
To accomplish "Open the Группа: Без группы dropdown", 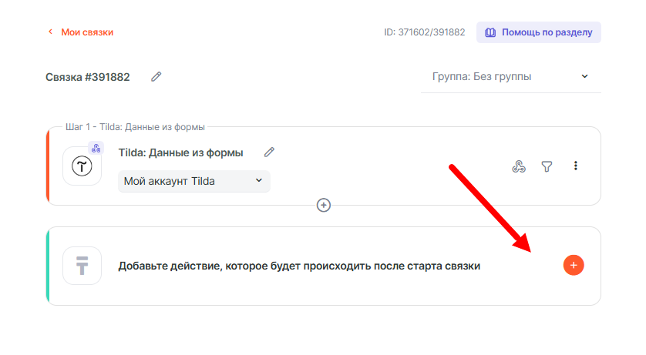I will [x=510, y=76].
